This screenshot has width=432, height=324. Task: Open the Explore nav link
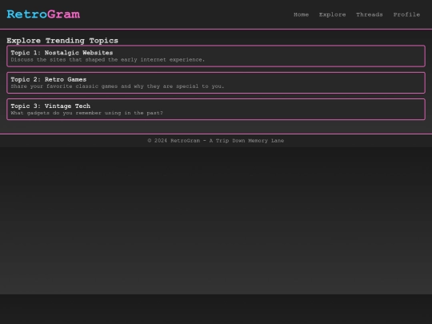(x=332, y=14)
